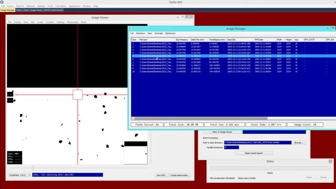The width and height of the screenshot is (336, 189).
Task: Open Image Viewer Location menu
Action: click(50, 22)
